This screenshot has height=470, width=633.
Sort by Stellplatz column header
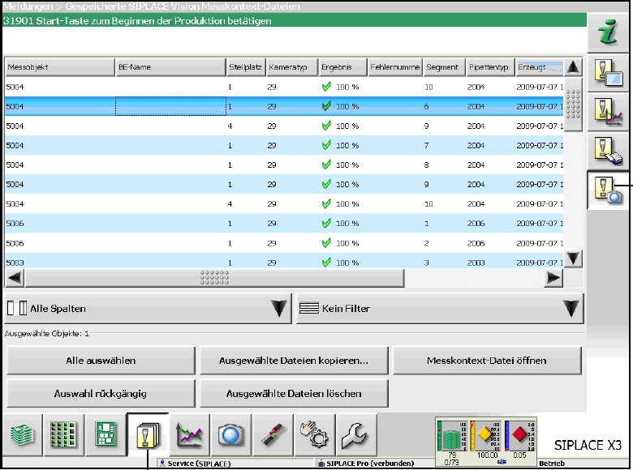pyautogui.click(x=245, y=67)
